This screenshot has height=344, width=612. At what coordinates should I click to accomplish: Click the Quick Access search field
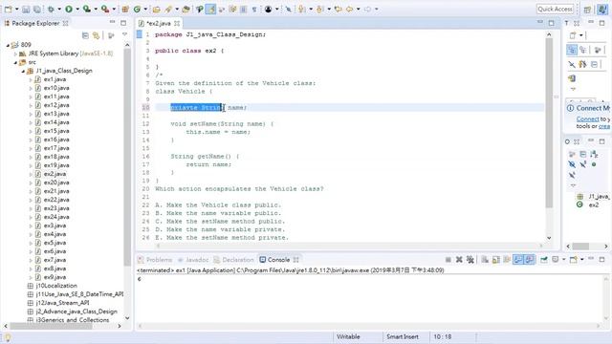tap(555, 9)
